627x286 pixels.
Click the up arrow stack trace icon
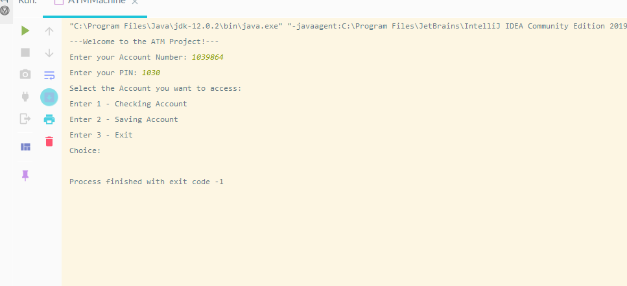[x=49, y=31]
